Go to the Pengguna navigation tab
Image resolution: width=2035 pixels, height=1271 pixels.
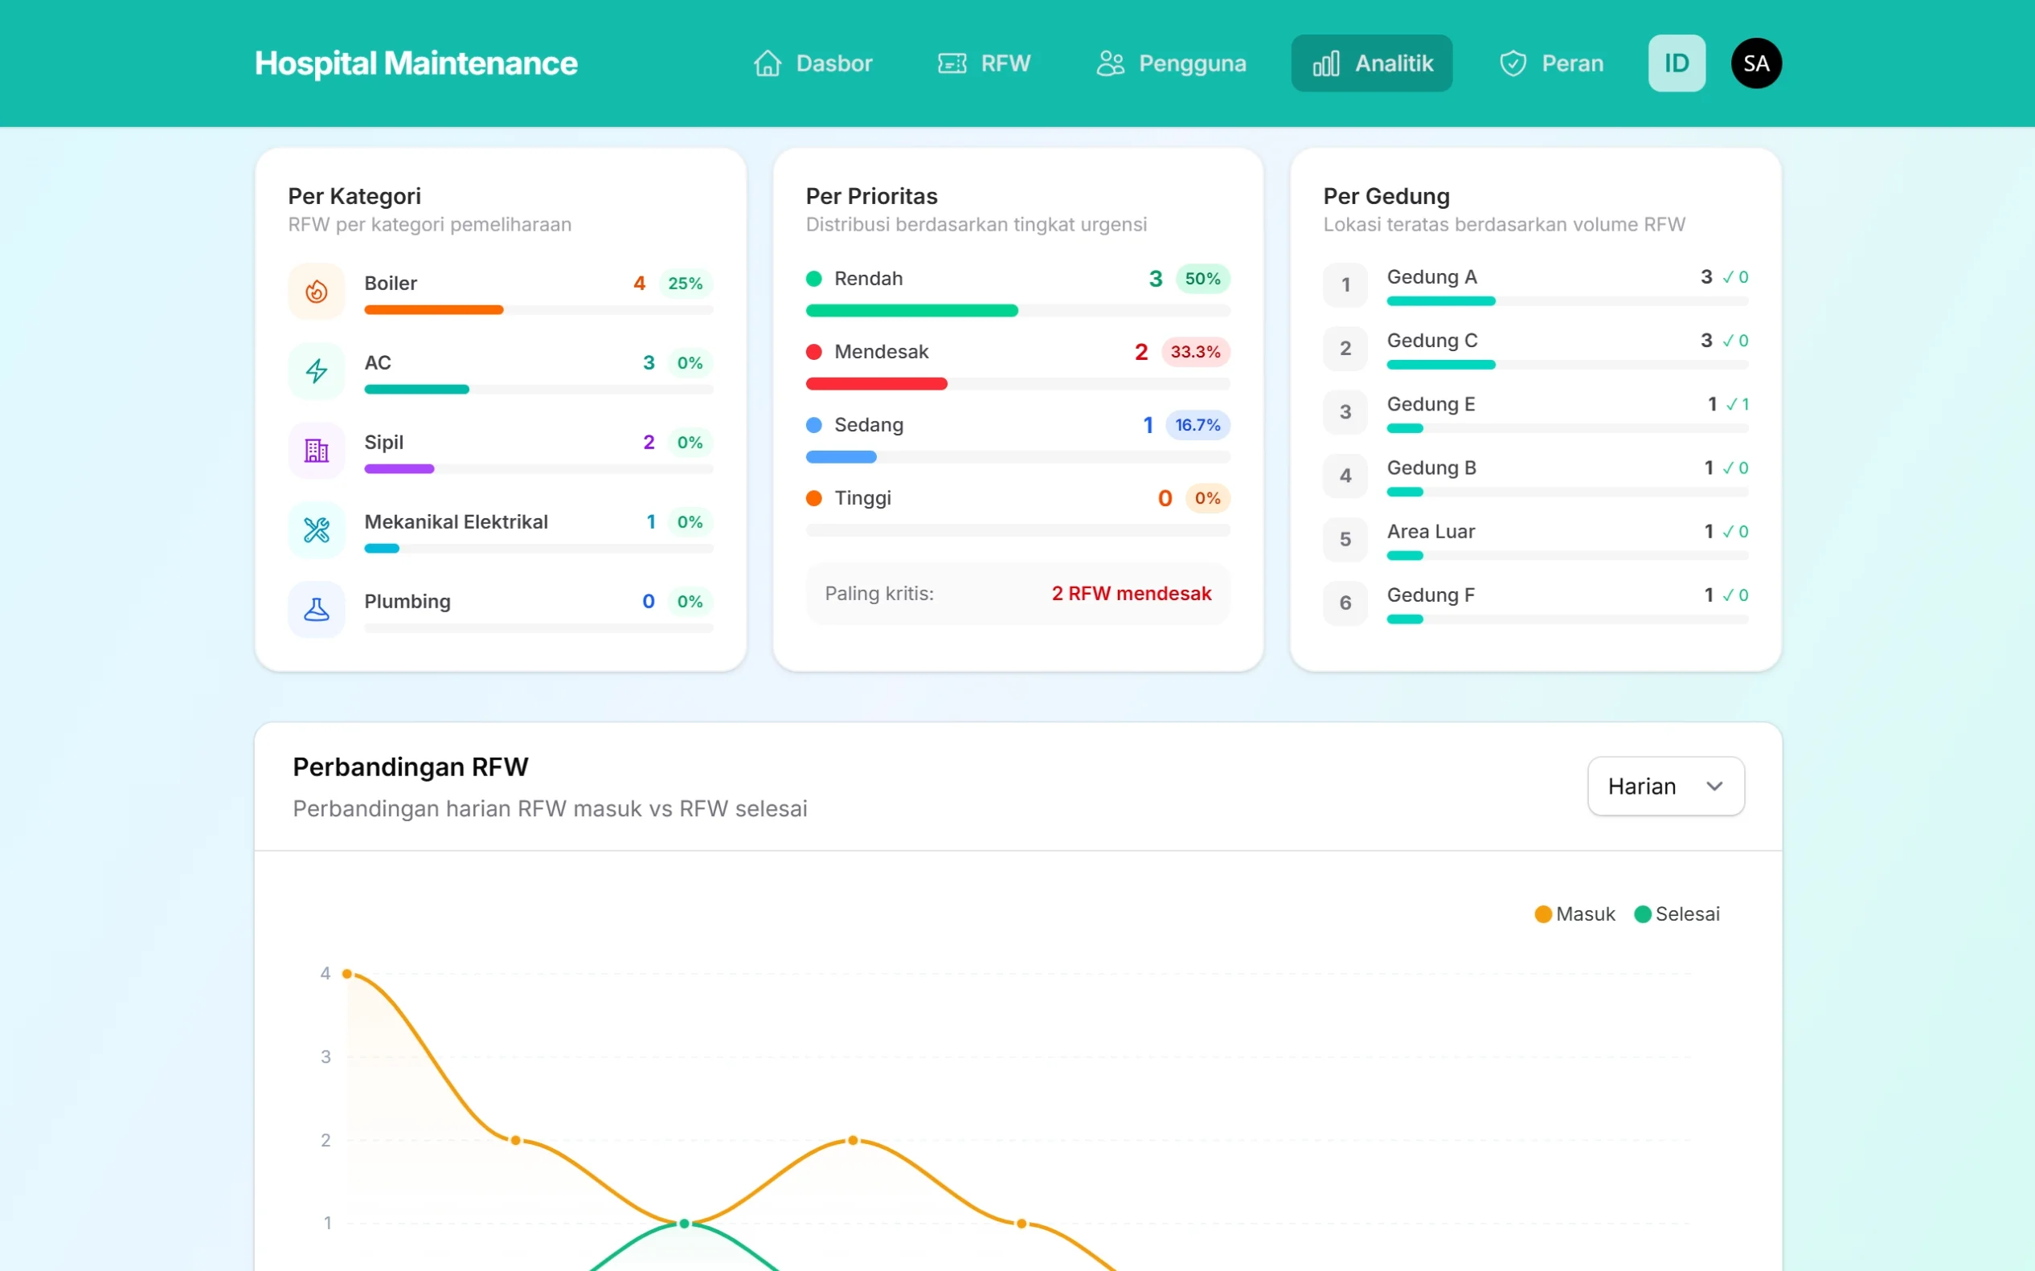pos(1171,63)
